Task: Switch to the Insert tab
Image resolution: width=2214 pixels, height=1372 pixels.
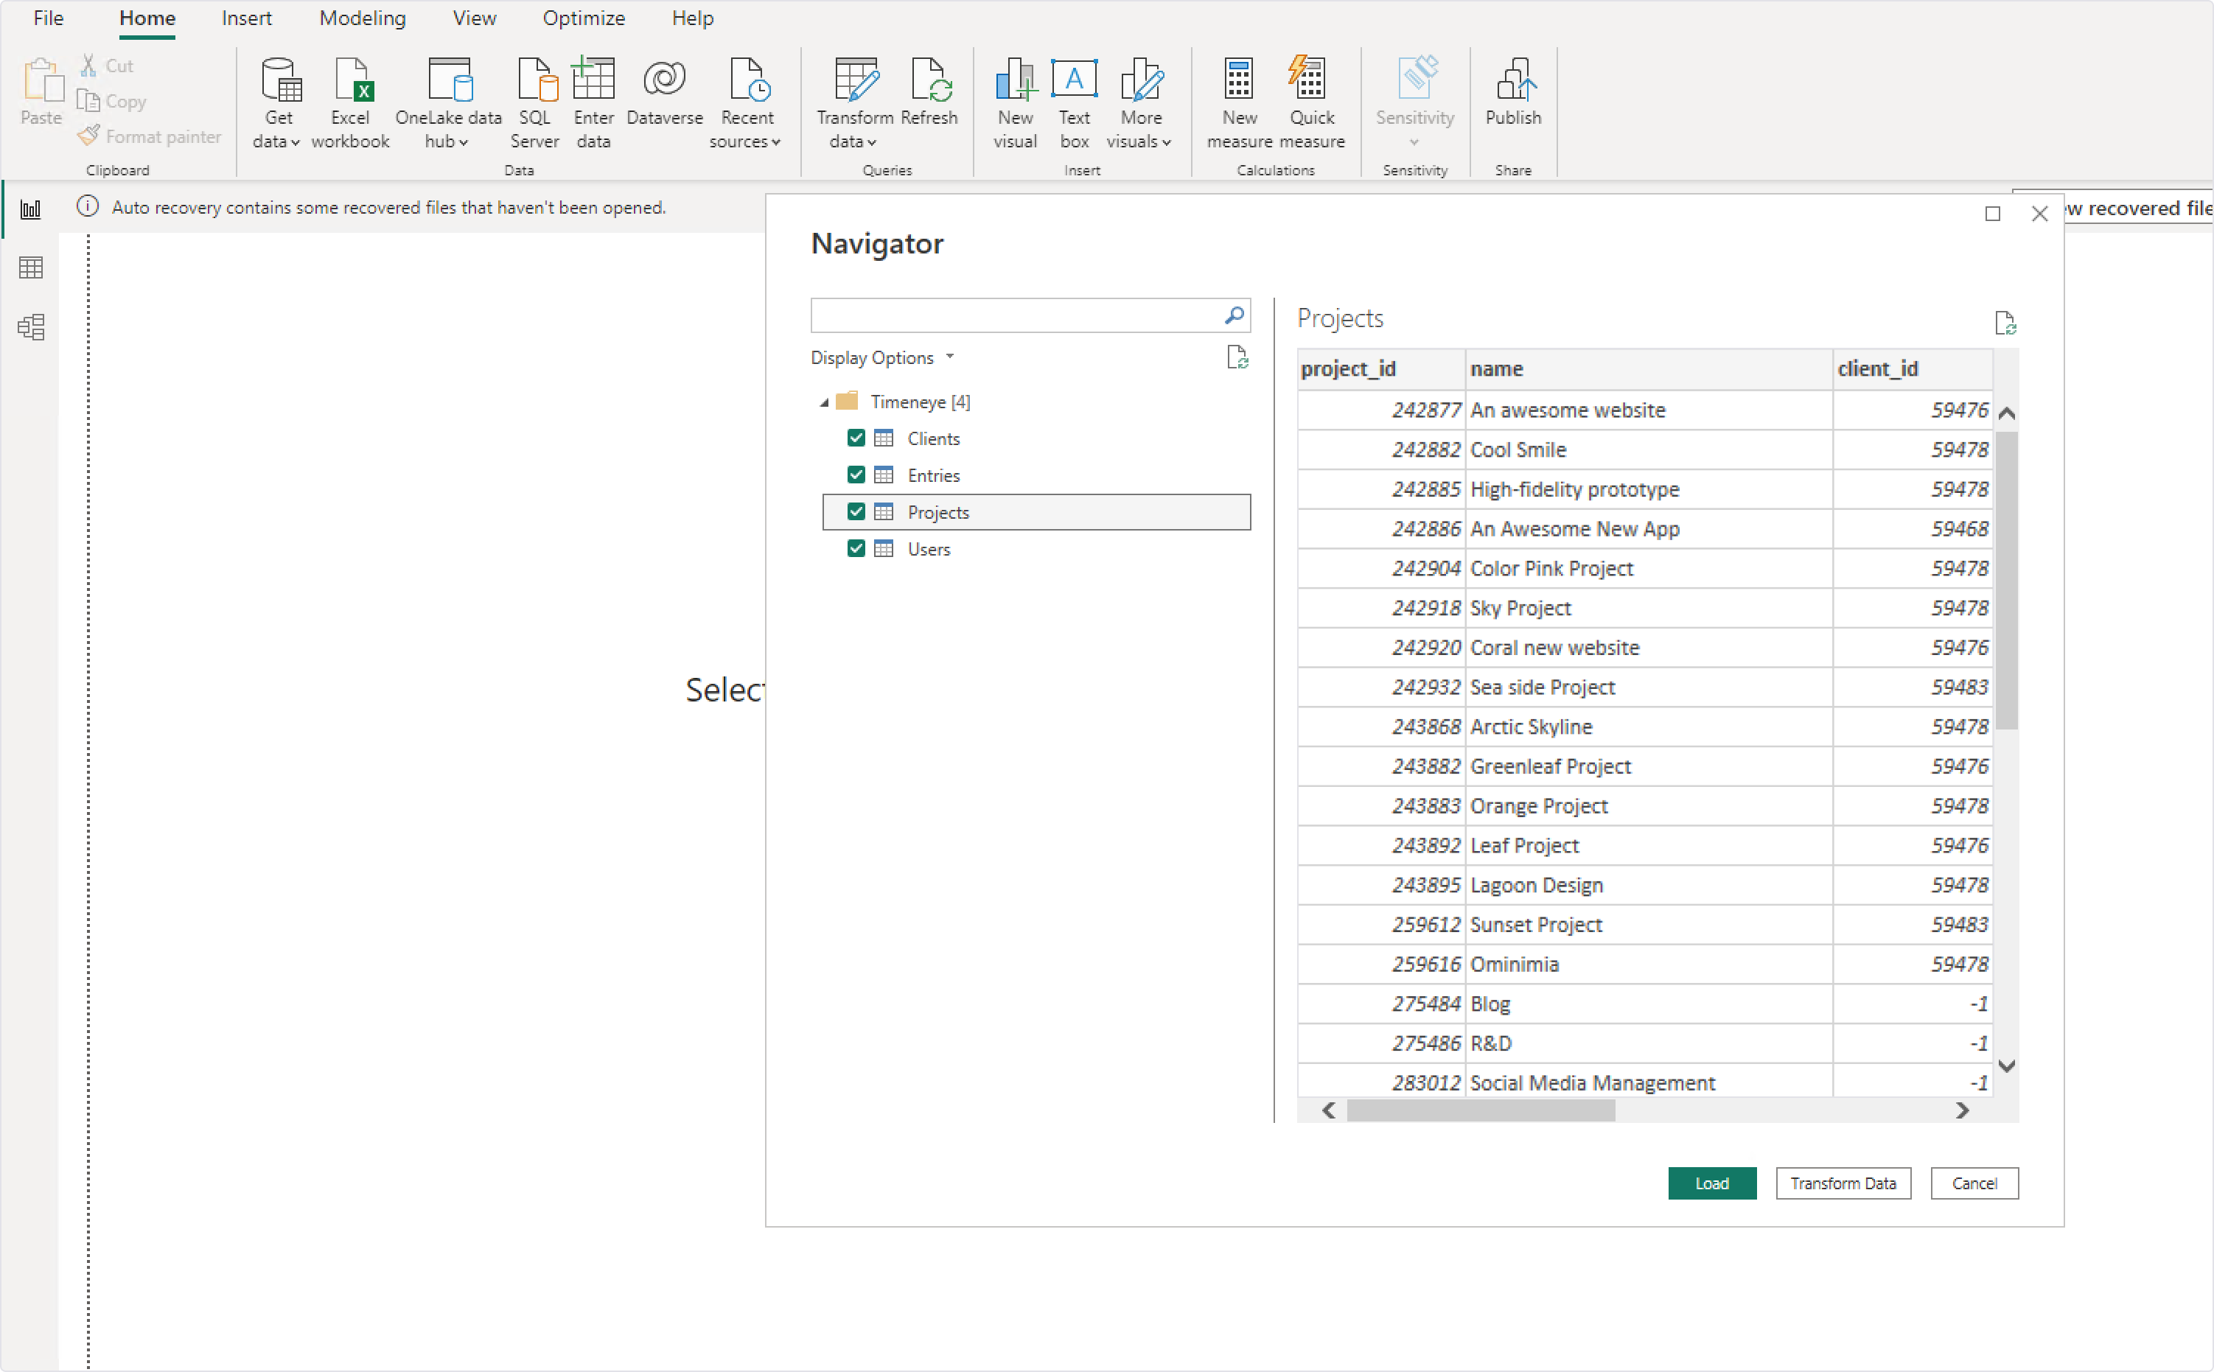Action: [x=247, y=18]
